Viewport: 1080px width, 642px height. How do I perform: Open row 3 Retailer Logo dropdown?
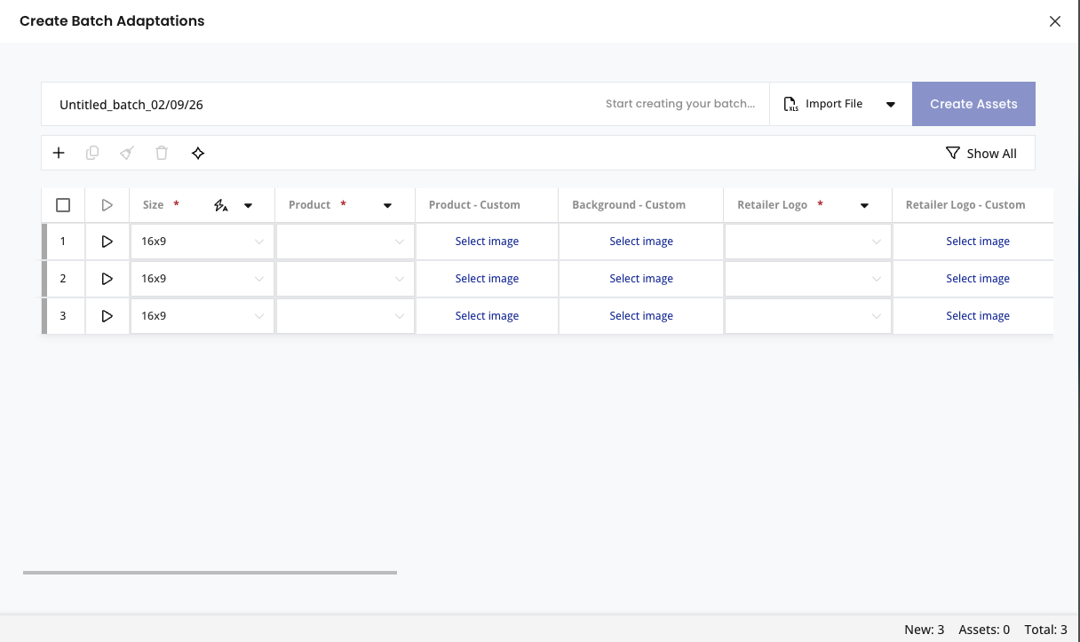pos(808,316)
